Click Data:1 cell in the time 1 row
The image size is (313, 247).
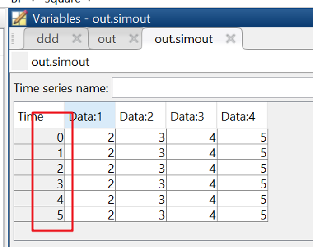coord(90,153)
